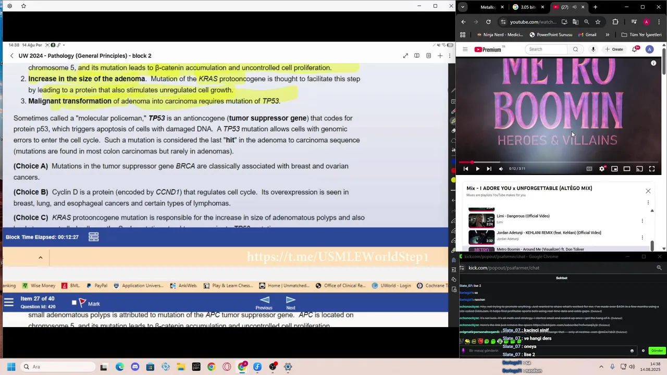This screenshot has width=667, height=375.
Task: Toggle the Mark checkbox
Action: click(x=74, y=303)
